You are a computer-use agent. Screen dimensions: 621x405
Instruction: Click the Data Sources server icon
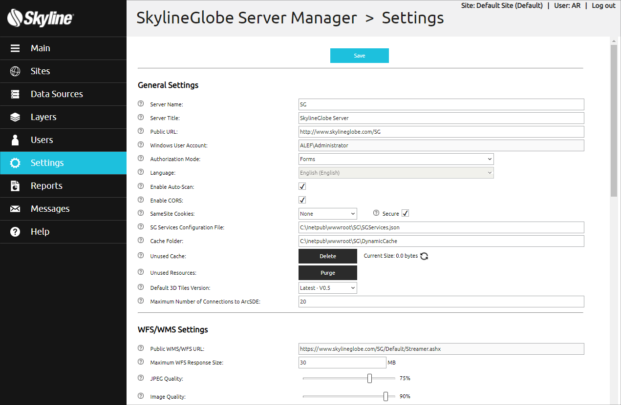click(15, 94)
